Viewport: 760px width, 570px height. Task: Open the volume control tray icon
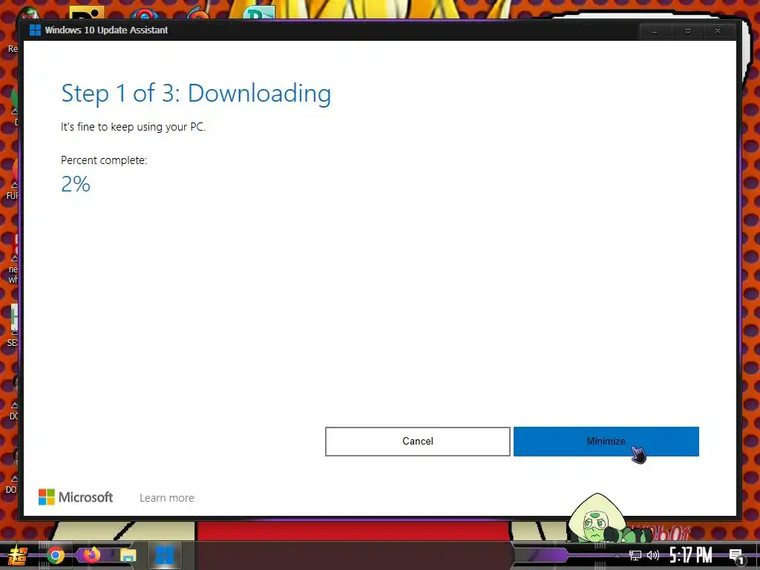(x=653, y=555)
